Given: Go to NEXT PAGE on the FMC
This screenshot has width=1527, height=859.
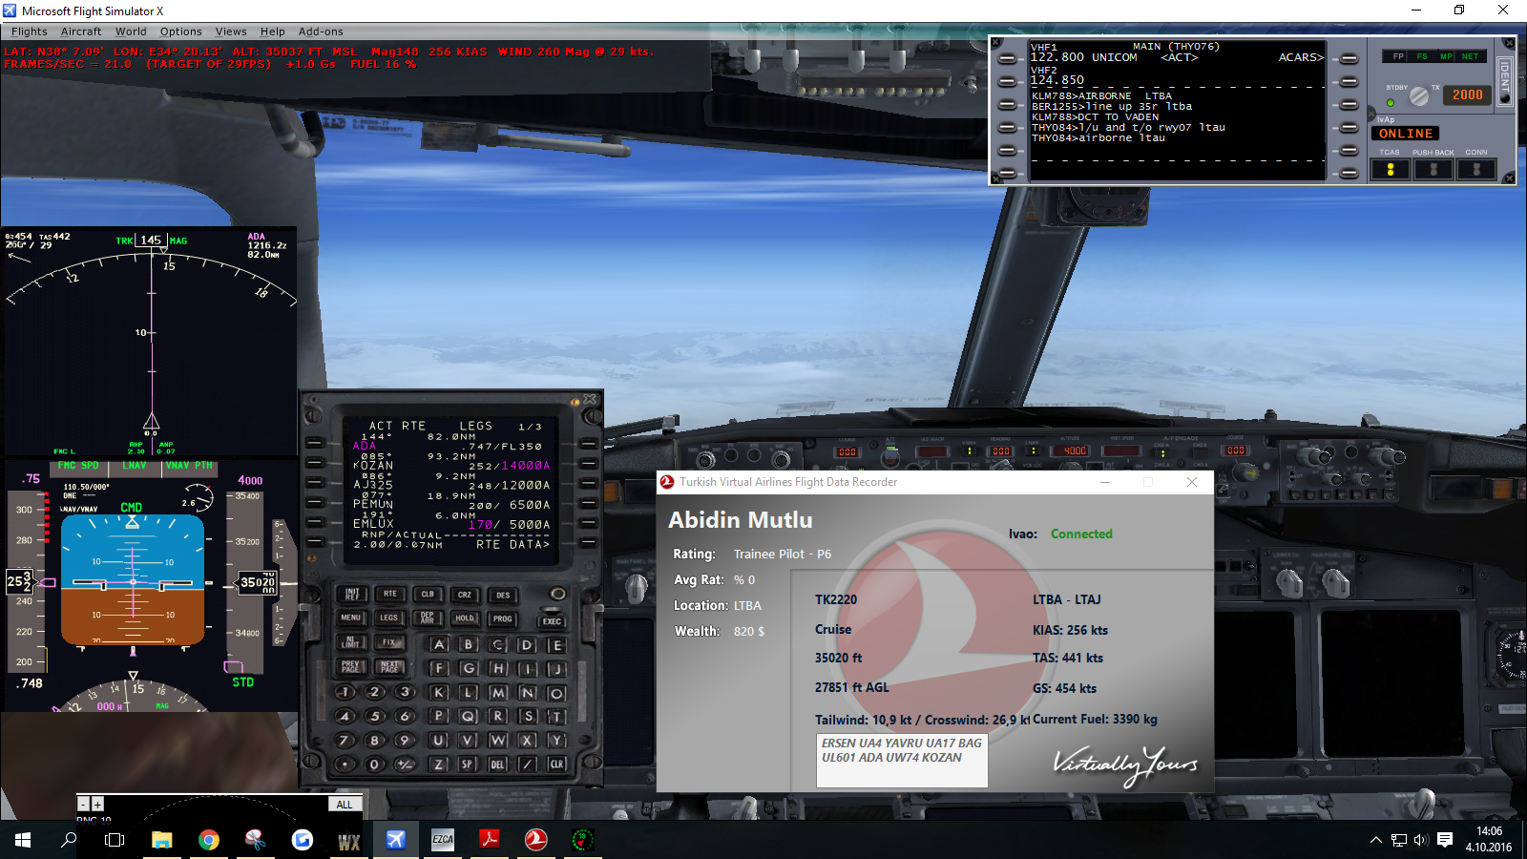Looking at the screenshot, I should pyautogui.click(x=389, y=666).
